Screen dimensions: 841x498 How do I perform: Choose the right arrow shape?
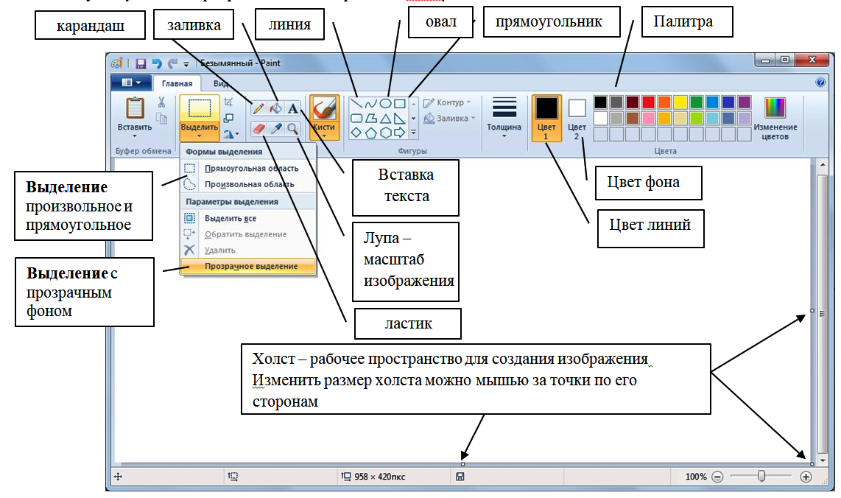pyautogui.click(x=400, y=132)
